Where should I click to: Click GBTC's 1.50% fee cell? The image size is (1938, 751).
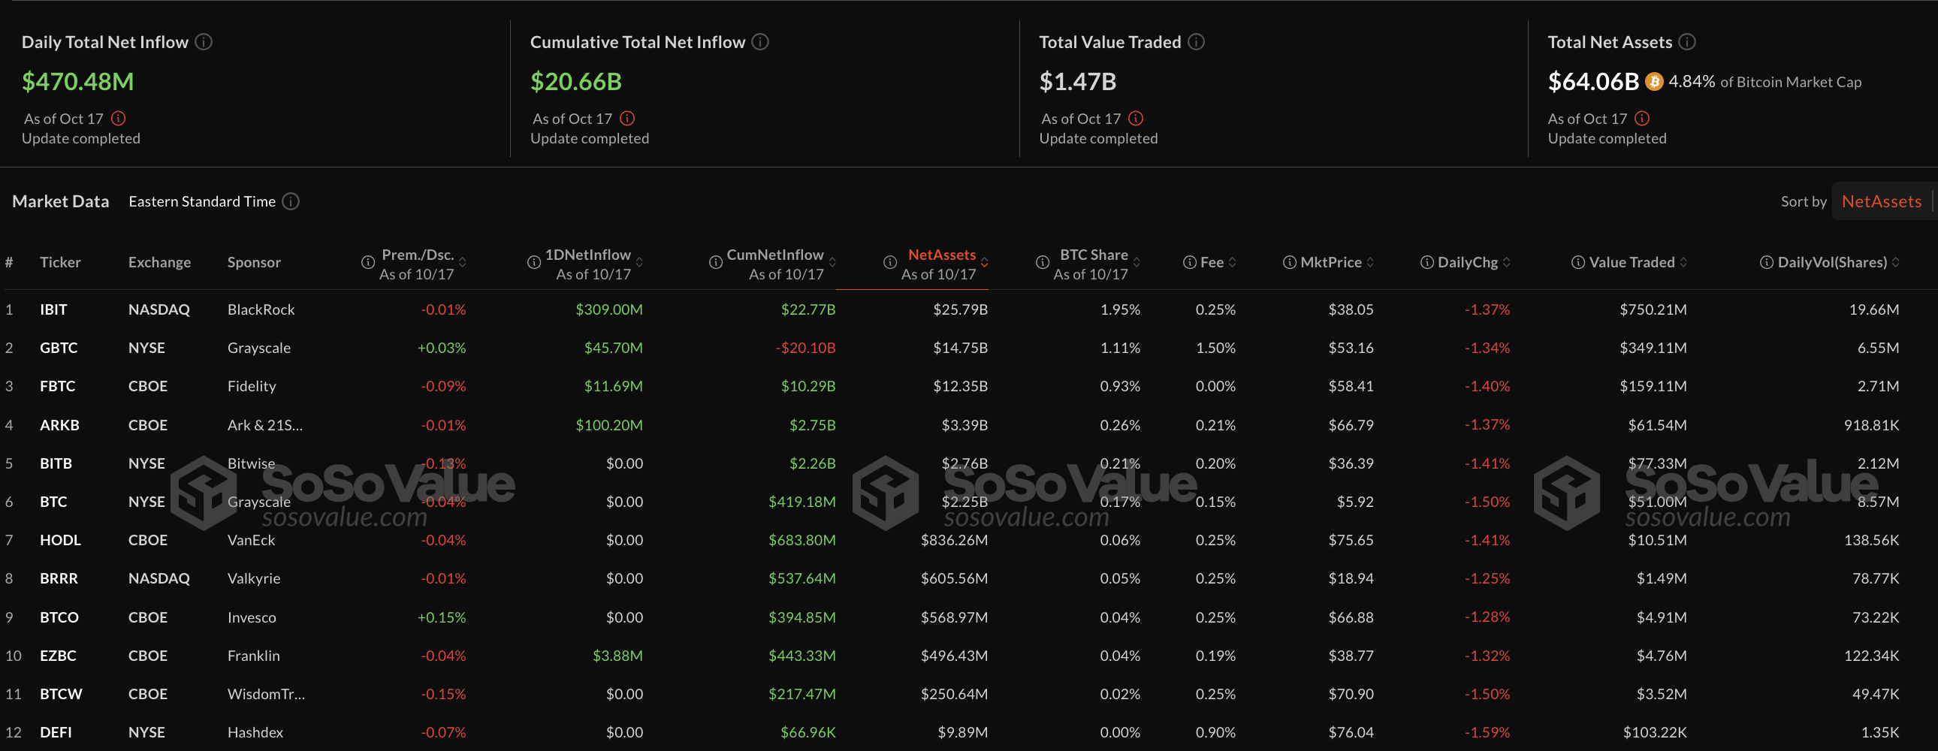tap(1216, 348)
